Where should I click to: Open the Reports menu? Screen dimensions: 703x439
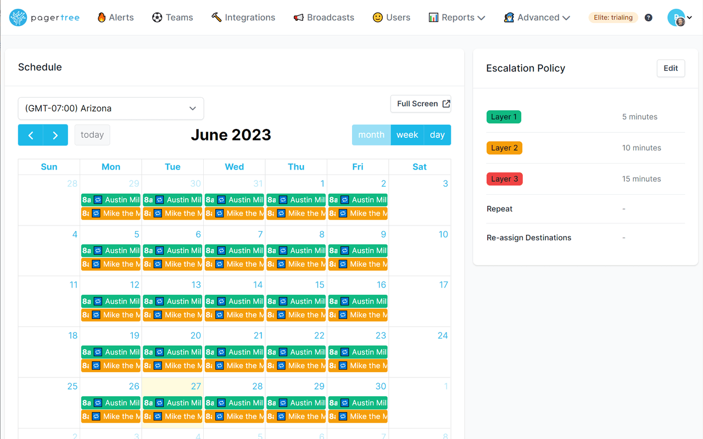click(x=456, y=17)
